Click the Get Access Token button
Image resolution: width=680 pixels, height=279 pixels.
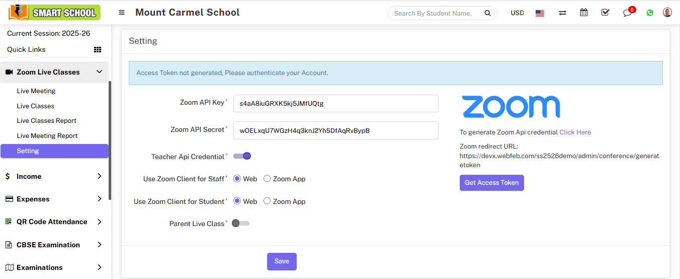pyautogui.click(x=491, y=183)
